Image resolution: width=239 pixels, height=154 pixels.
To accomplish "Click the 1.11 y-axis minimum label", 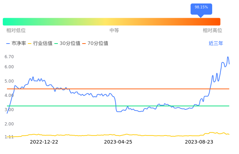I will [x=9, y=137].
